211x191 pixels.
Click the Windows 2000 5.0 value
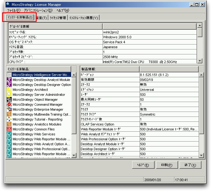117,37
